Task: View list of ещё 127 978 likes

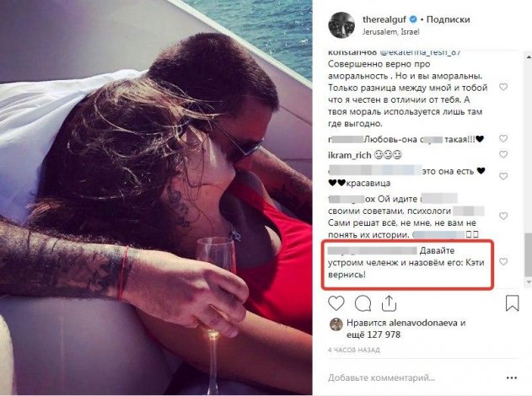Action: point(373,334)
